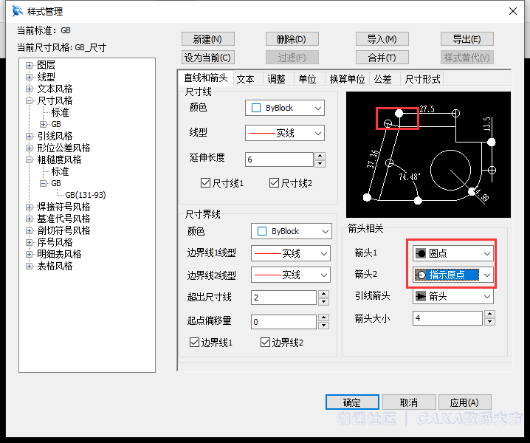This screenshot has width=530, height=443.
Task: Open the 调整 tab
Action: coord(277,79)
